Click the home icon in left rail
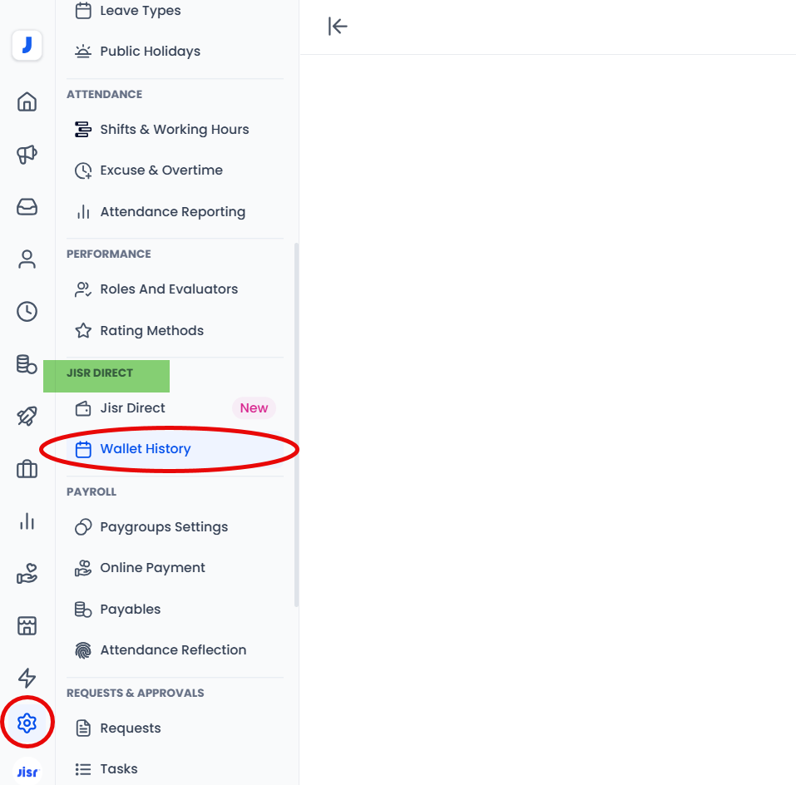 click(x=27, y=102)
